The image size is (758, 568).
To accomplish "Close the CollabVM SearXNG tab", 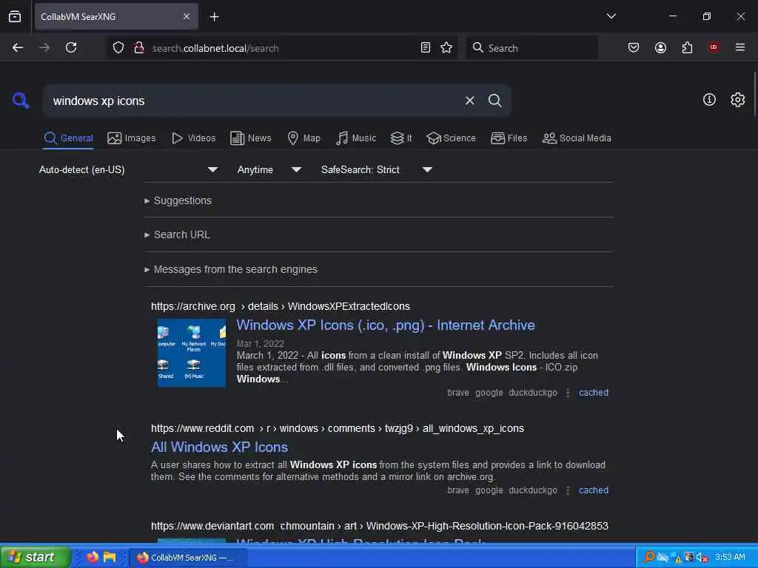I will (x=187, y=17).
